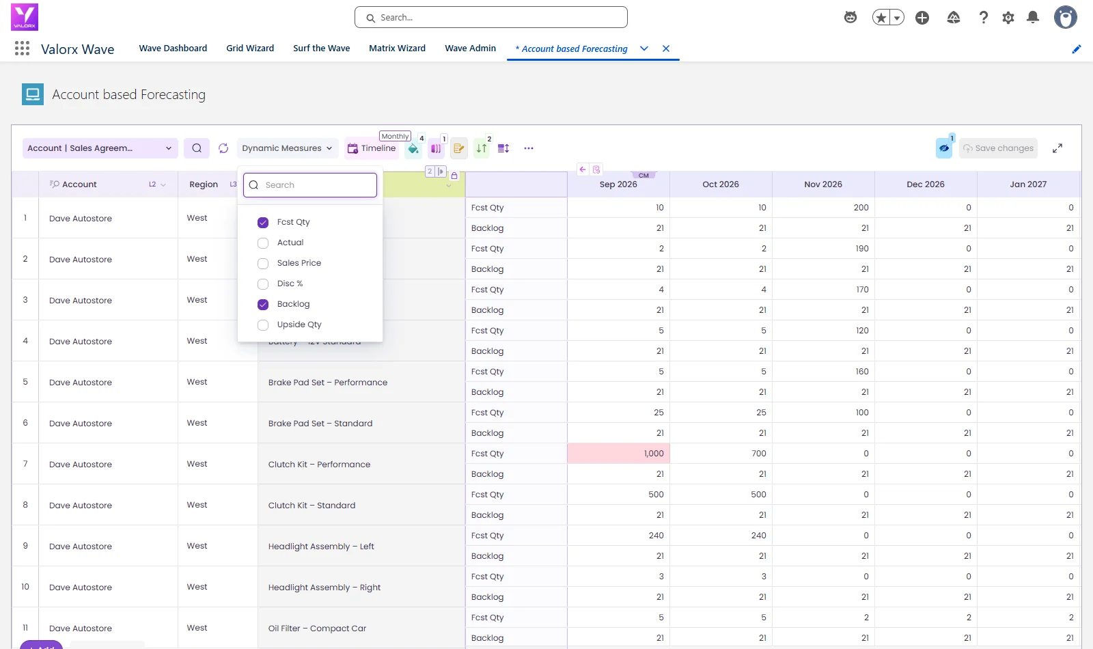Click the Valorx logo
The height and width of the screenshot is (649, 1093).
pyautogui.click(x=25, y=17)
